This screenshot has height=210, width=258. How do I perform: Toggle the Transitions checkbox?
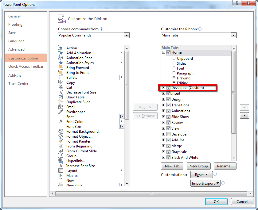click(168, 105)
